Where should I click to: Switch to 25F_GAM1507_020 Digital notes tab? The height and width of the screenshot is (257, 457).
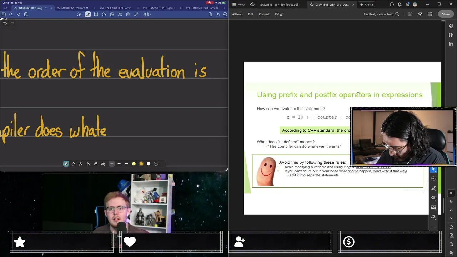(160, 8)
